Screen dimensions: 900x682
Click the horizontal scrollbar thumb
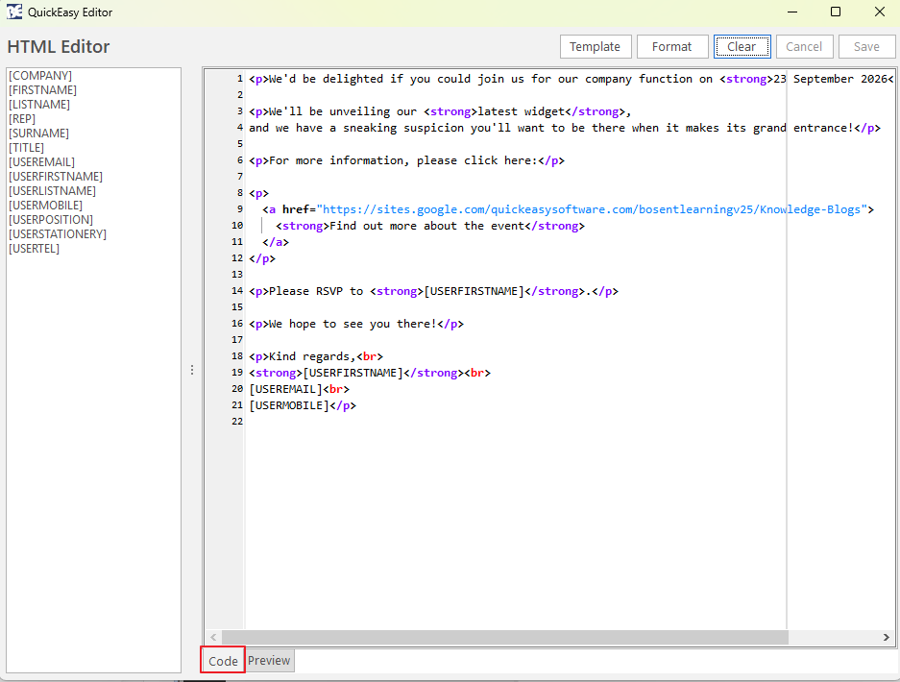coord(505,637)
